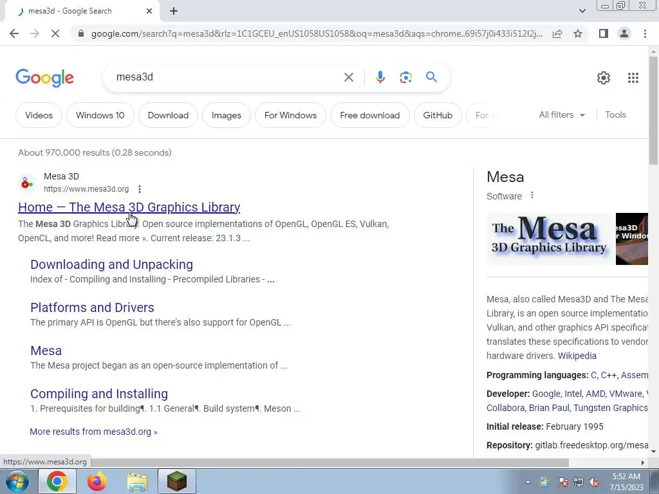Open the Google apps grid icon

(633, 78)
